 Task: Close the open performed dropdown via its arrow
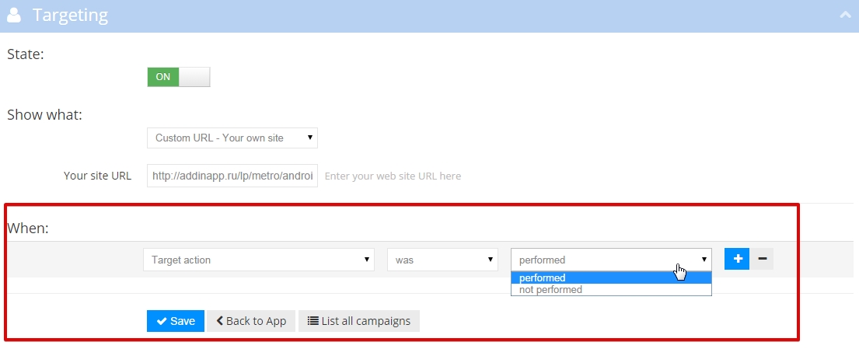(x=704, y=260)
